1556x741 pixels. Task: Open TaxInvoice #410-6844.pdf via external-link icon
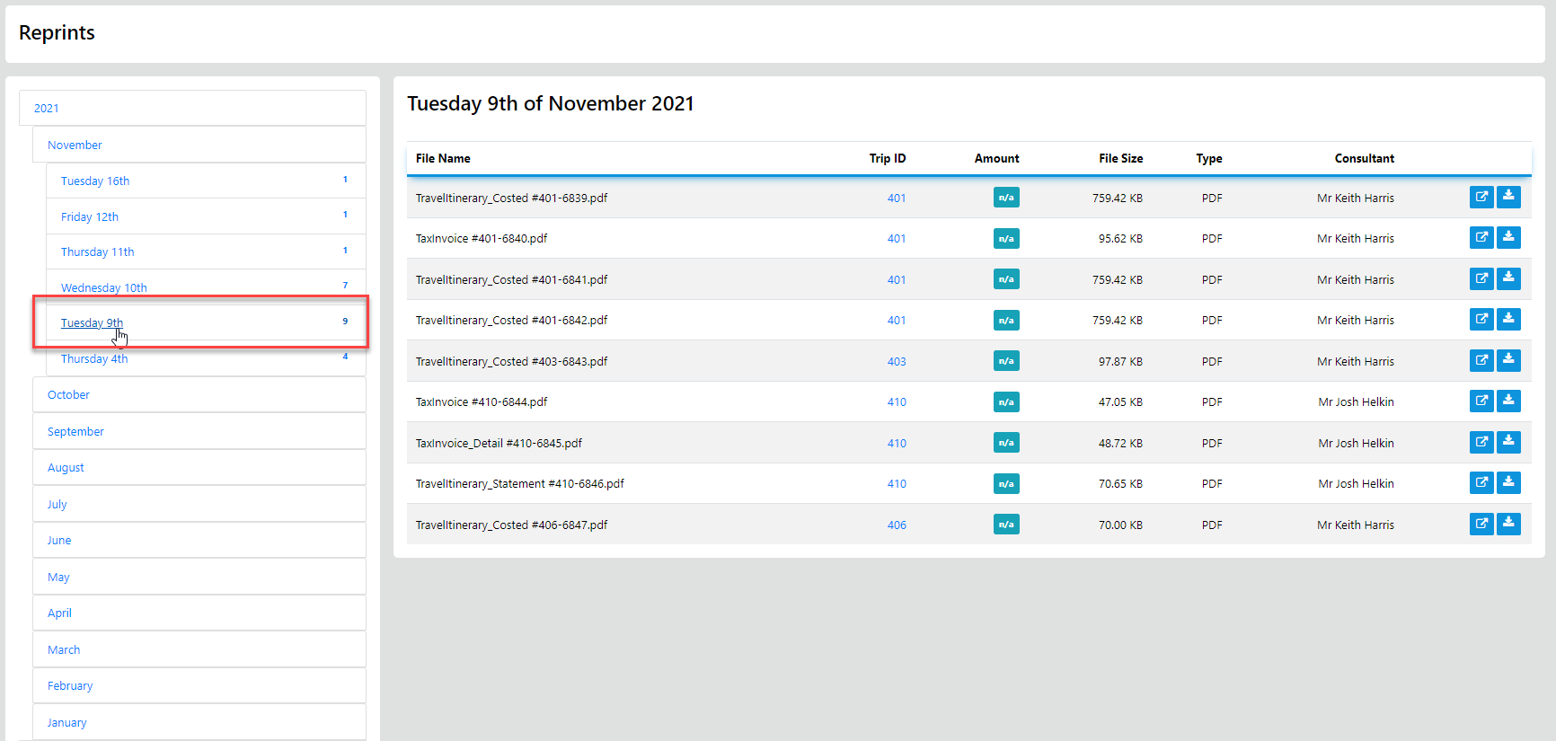pos(1481,401)
